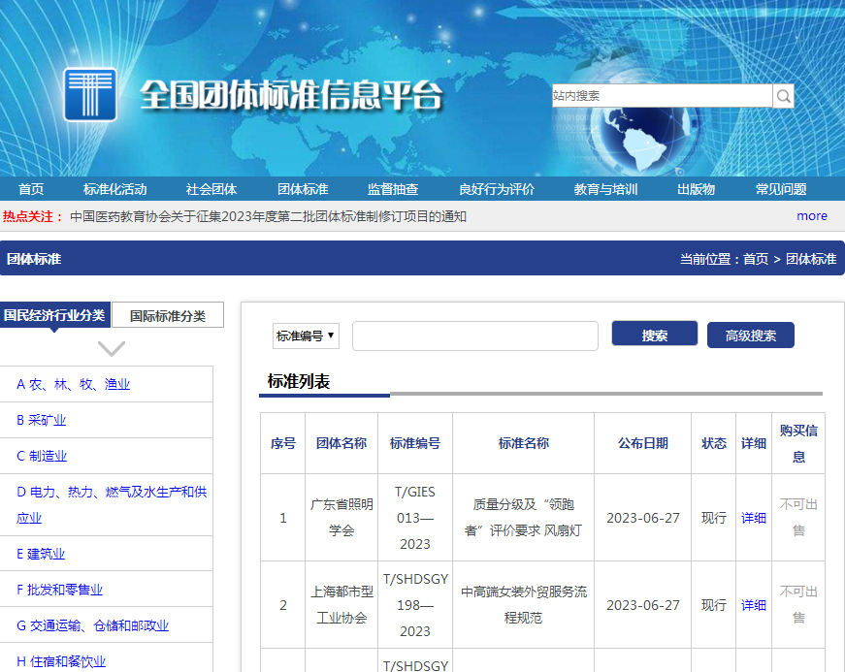Click the magnifier search icon in header

click(x=783, y=95)
